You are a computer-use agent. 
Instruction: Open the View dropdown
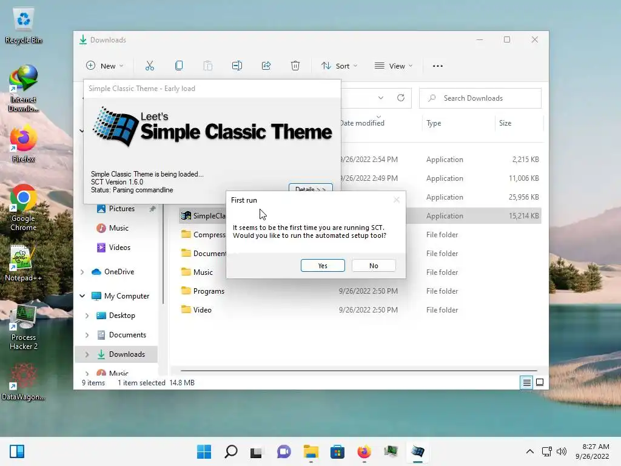coord(394,66)
